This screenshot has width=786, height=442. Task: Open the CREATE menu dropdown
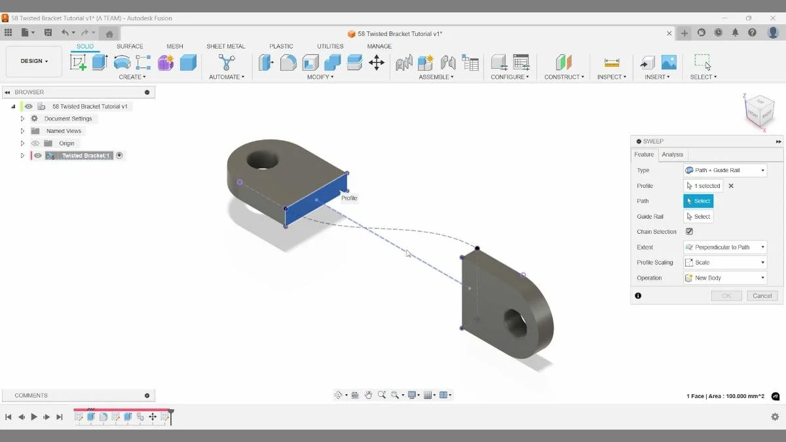coord(132,77)
